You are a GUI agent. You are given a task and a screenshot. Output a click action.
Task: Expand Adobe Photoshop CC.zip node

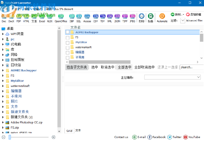point(3,122)
